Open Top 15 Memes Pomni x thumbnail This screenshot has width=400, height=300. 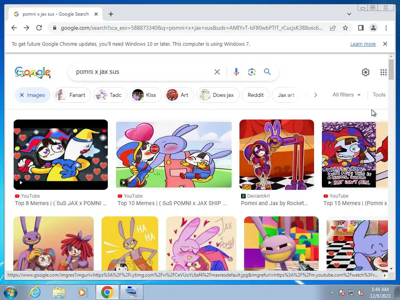click(x=355, y=155)
